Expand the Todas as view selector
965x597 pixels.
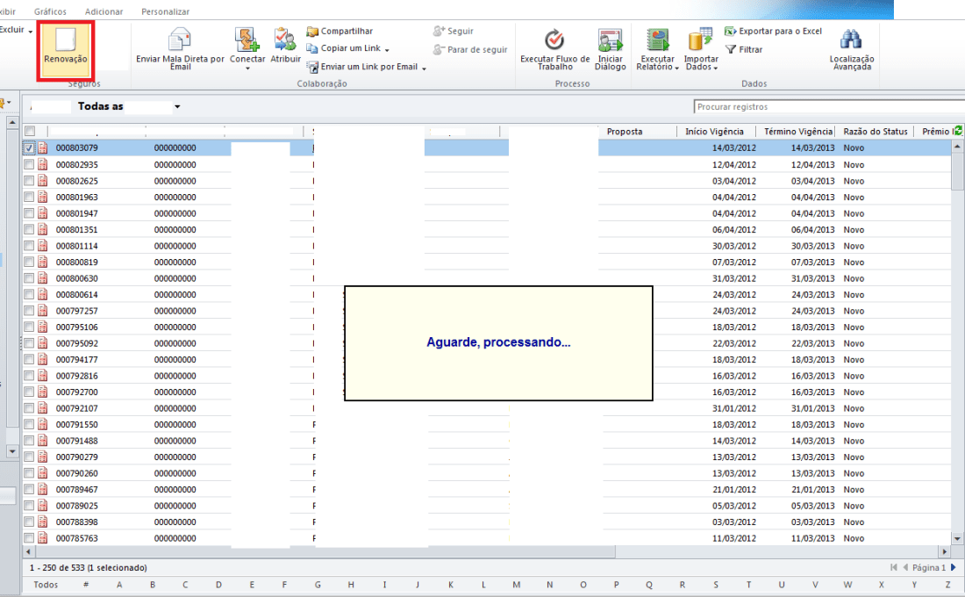tap(177, 105)
